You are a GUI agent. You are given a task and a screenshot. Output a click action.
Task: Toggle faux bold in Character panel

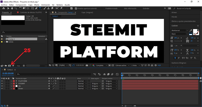tap(175, 58)
